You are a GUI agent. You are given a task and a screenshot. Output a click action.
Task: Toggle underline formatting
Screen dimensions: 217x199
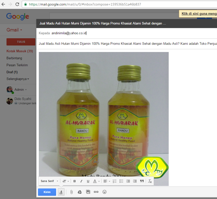click(88, 181)
